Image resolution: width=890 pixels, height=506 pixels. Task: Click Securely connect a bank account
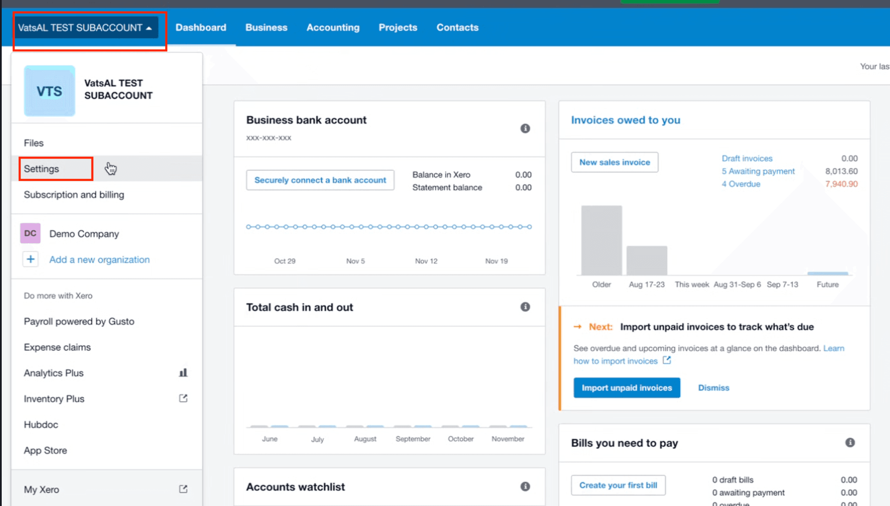point(320,180)
